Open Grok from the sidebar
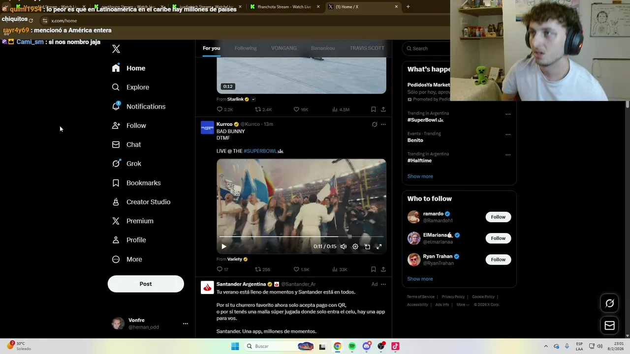 click(x=126, y=164)
